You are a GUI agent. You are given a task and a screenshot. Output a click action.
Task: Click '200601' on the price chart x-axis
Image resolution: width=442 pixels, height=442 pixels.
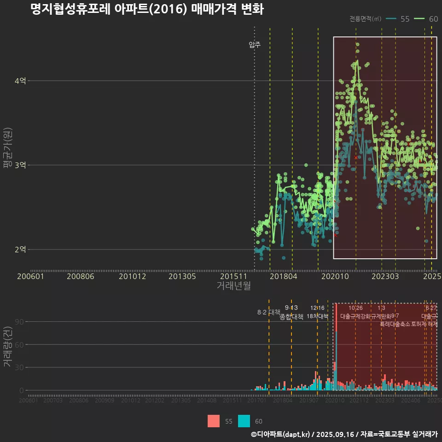coord(30,276)
